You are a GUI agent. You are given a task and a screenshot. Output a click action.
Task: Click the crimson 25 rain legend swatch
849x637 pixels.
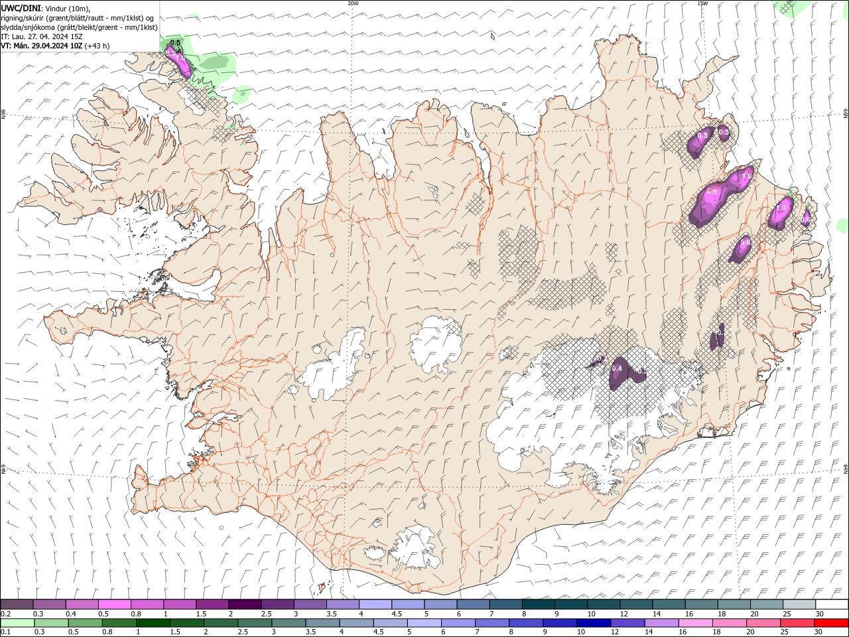click(797, 623)
